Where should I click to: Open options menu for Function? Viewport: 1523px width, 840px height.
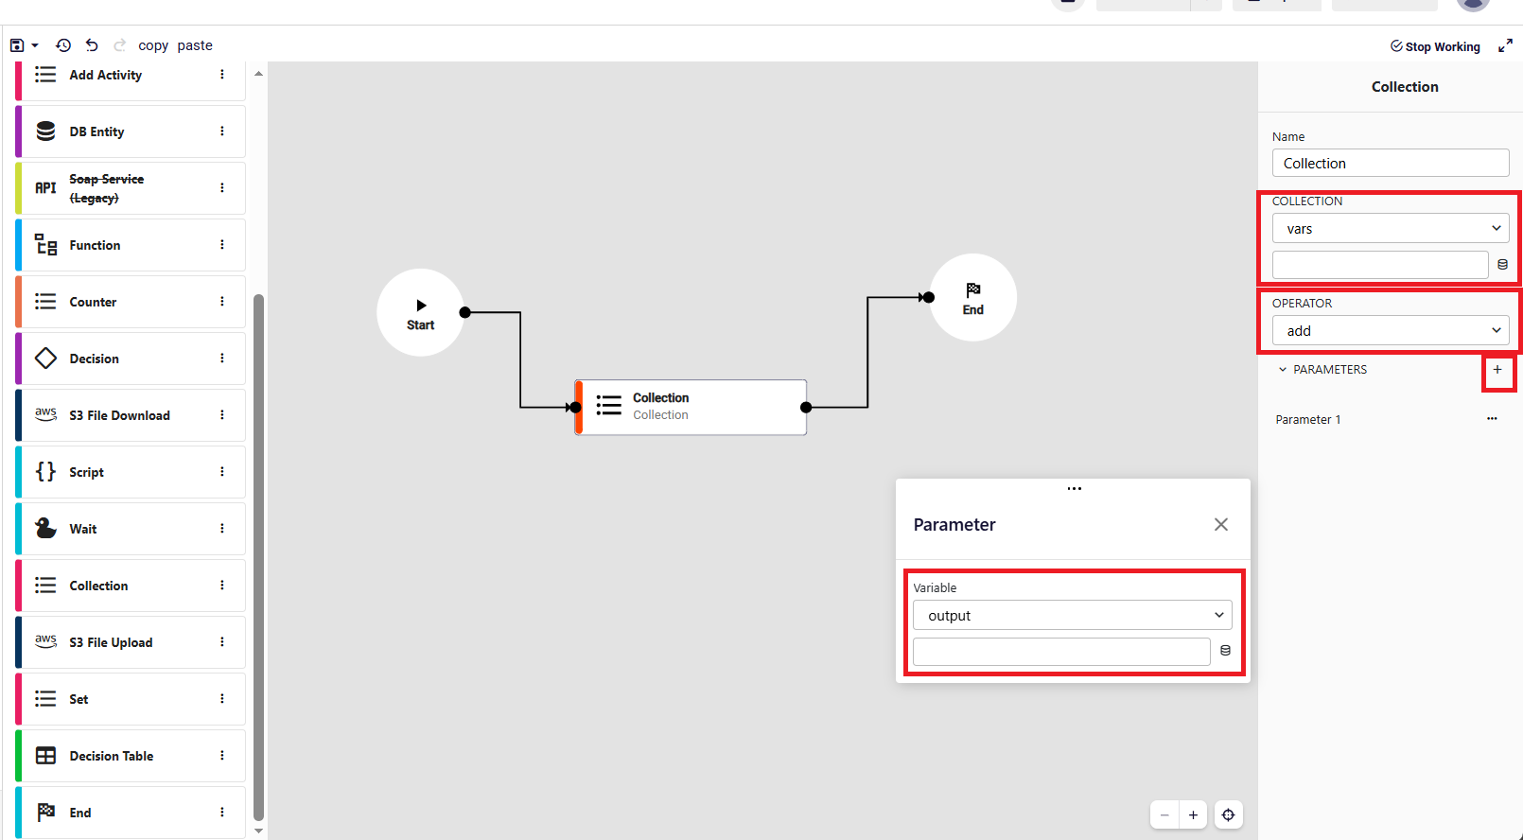point(222,245)
